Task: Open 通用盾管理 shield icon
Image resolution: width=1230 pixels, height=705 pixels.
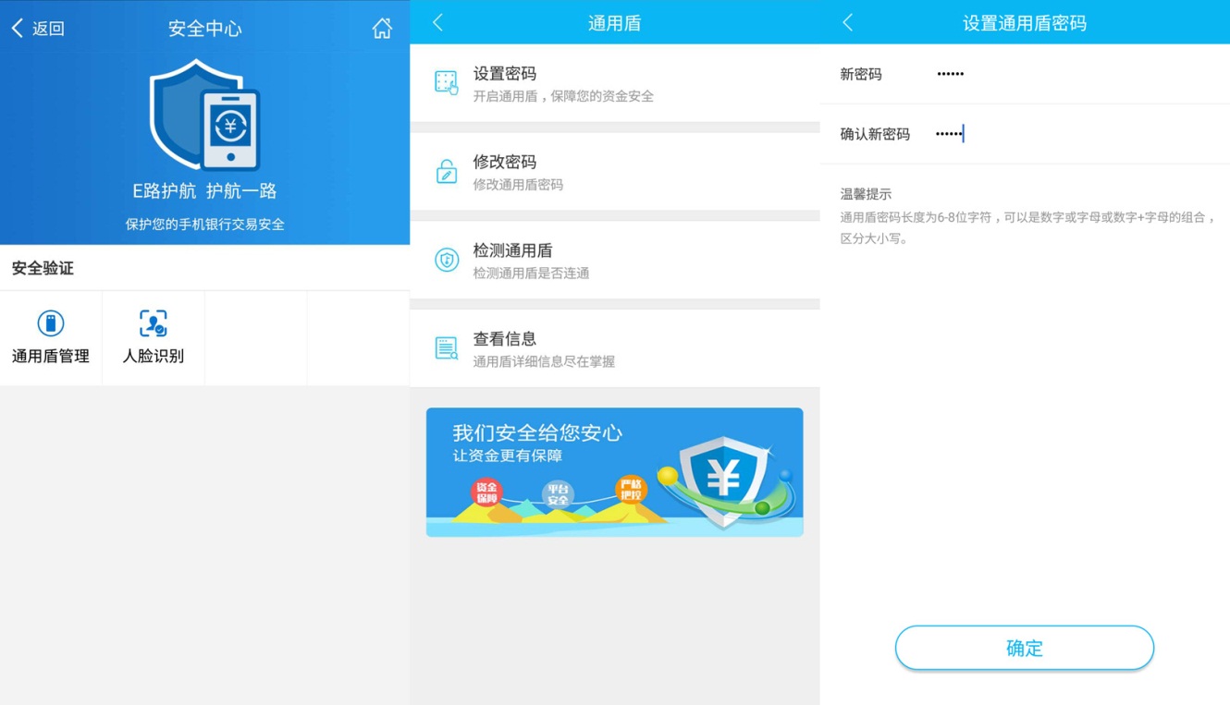Action: click(51, 323)
